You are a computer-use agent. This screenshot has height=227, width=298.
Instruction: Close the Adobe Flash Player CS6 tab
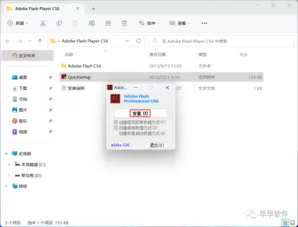pos(77,8)
